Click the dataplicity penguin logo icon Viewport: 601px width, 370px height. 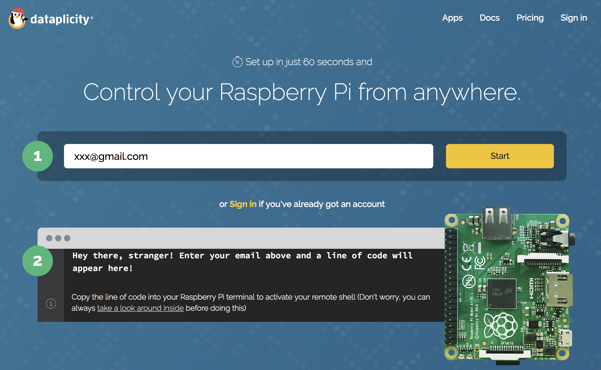pos(18,18)
